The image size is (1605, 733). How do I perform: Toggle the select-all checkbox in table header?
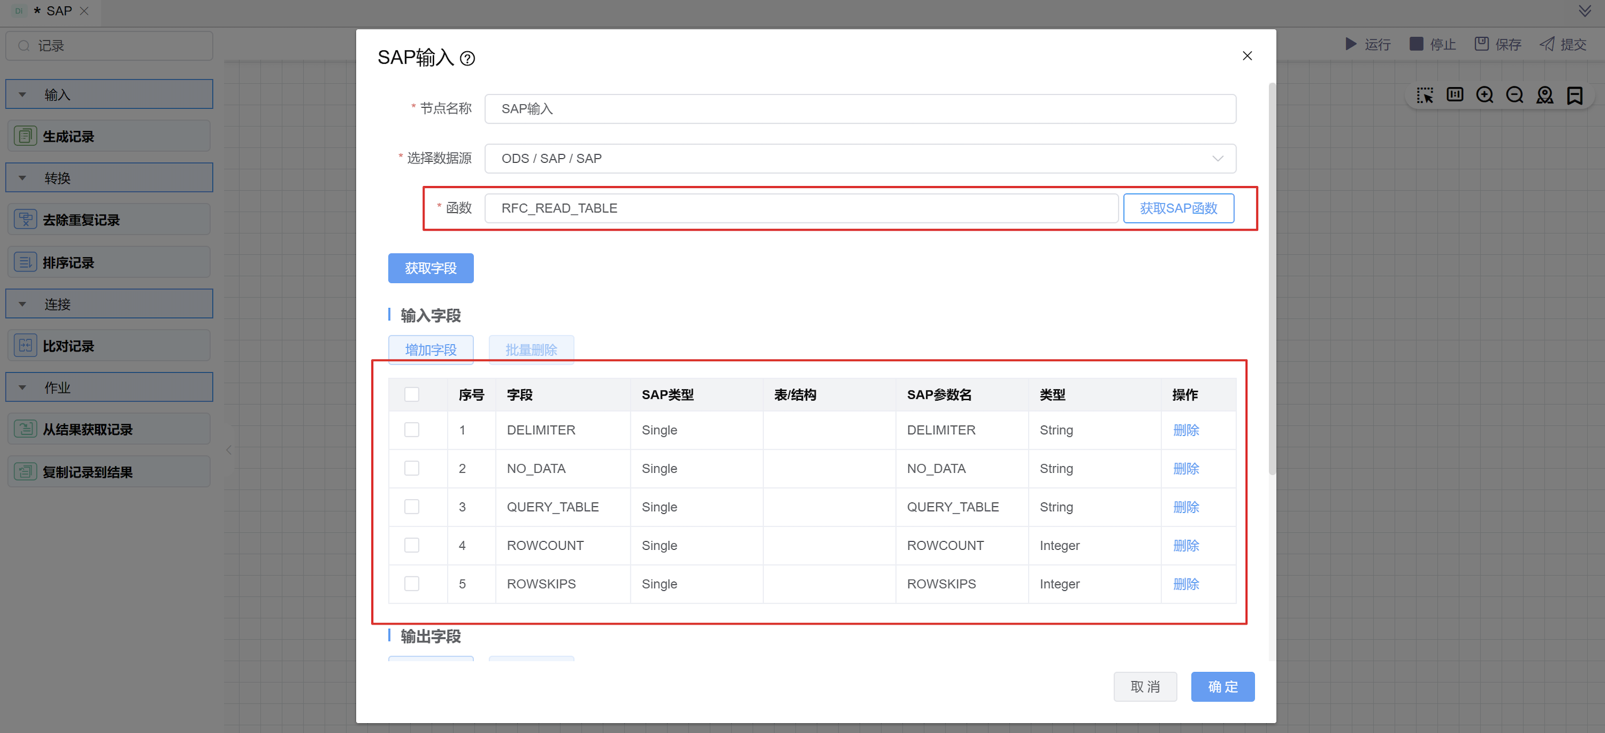point(411,394)
